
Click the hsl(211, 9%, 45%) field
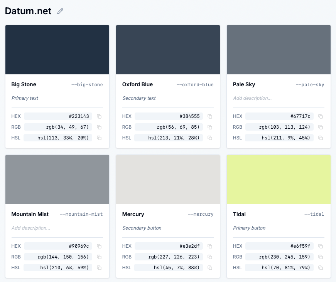click(x=279, y=138)
